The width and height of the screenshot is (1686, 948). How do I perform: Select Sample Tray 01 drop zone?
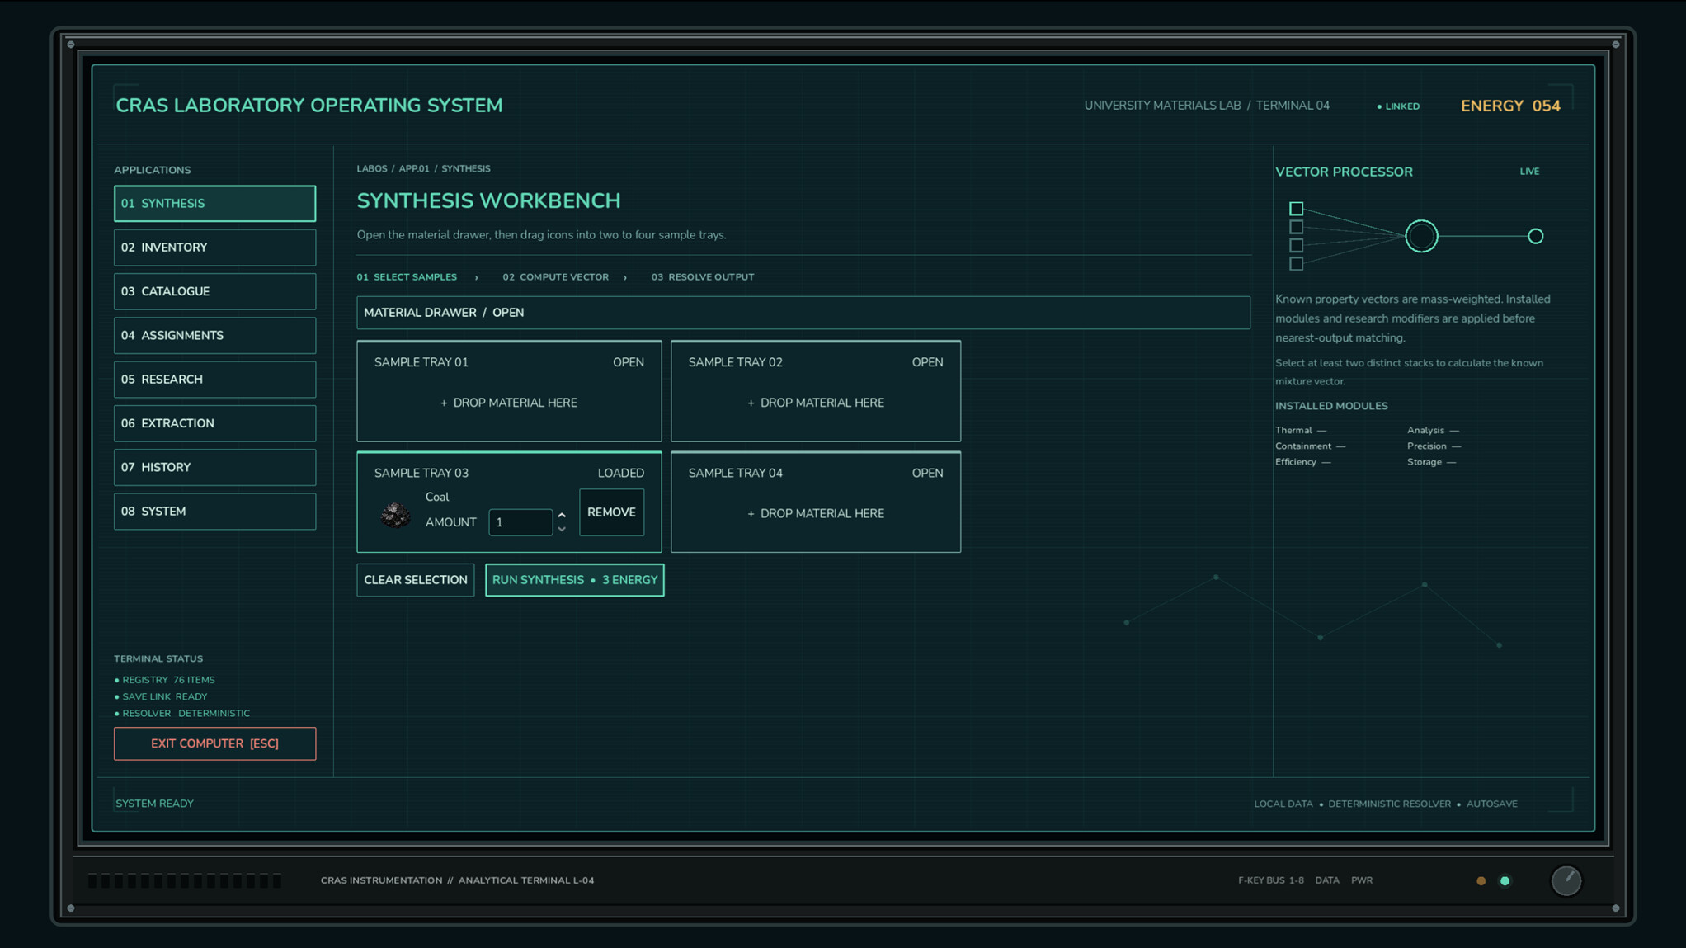[508, 391]
